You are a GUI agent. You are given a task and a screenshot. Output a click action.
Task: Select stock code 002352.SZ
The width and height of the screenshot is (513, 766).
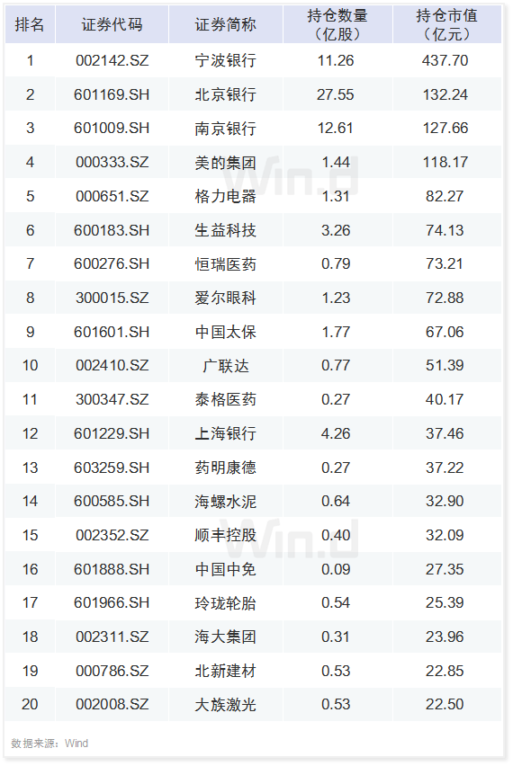click(112, 536)
